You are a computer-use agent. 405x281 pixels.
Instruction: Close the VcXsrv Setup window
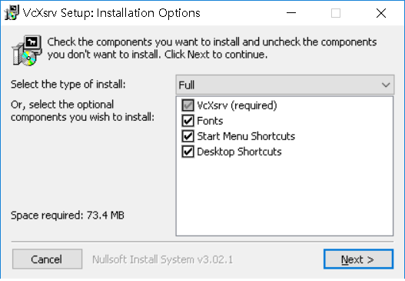[x=381, y=12]
